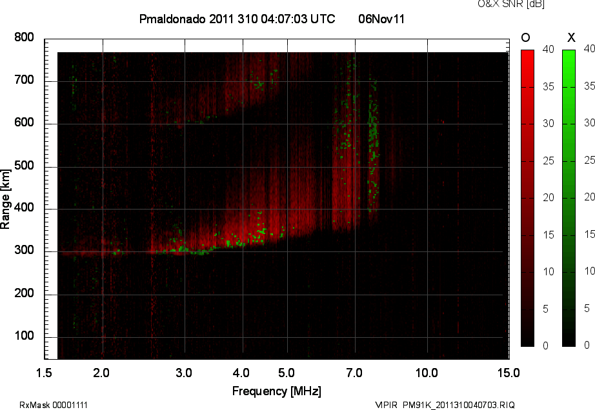Click the O colorbar 25 dB label
Viewport: 595px width, 410px height.
point(549,161)
